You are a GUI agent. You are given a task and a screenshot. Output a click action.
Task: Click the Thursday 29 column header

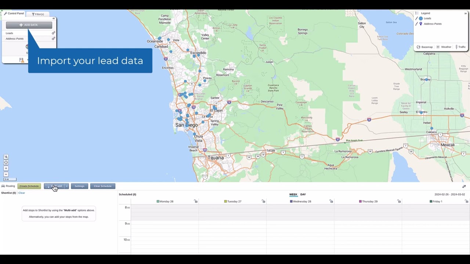[368, 201]
